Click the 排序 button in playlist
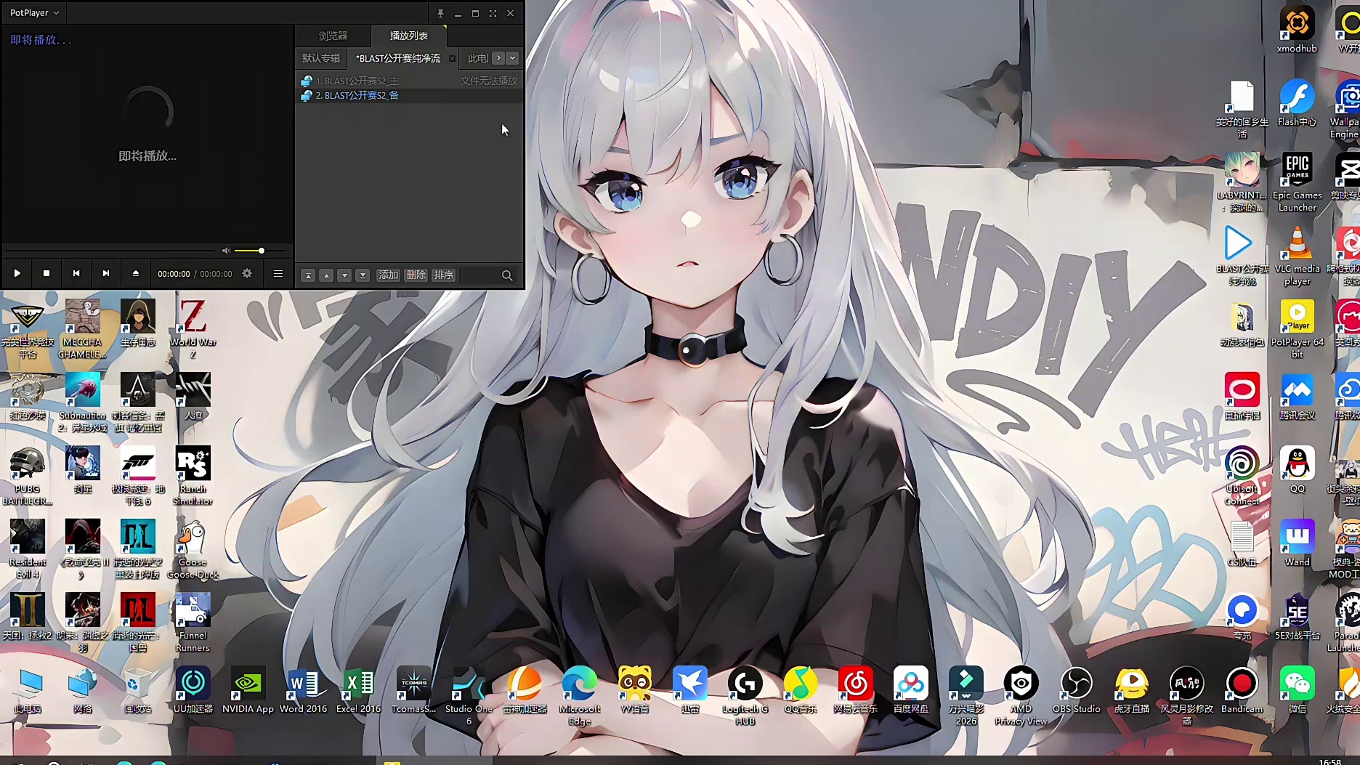1360x765 pixels. click(x=443, y=275)
